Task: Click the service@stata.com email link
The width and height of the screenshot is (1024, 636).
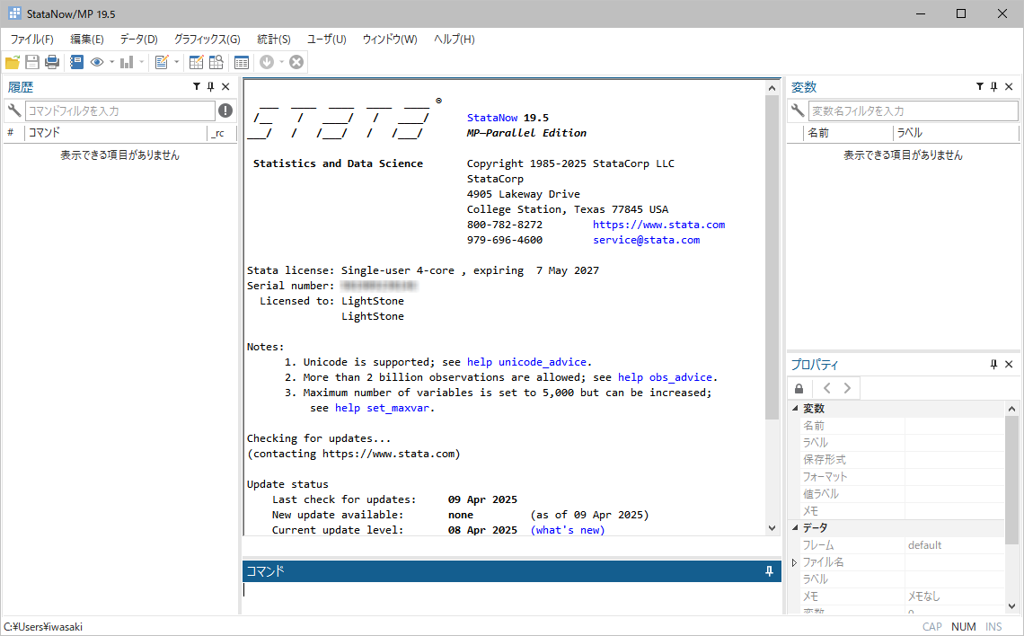Action: pyautogui.click(x=647, y=240)
